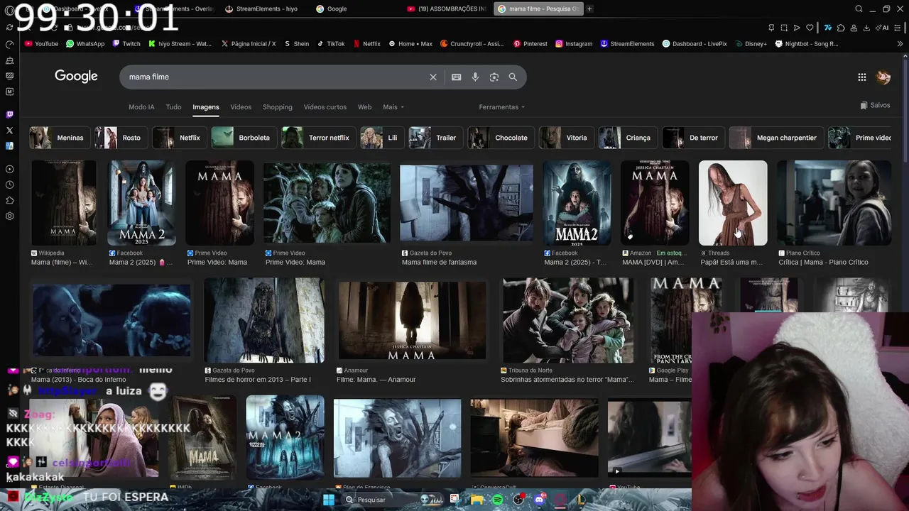The width and height of the screenshot is (909, 511).
Task: Open downloads in browser toolbar
Action: pos(866,28)
